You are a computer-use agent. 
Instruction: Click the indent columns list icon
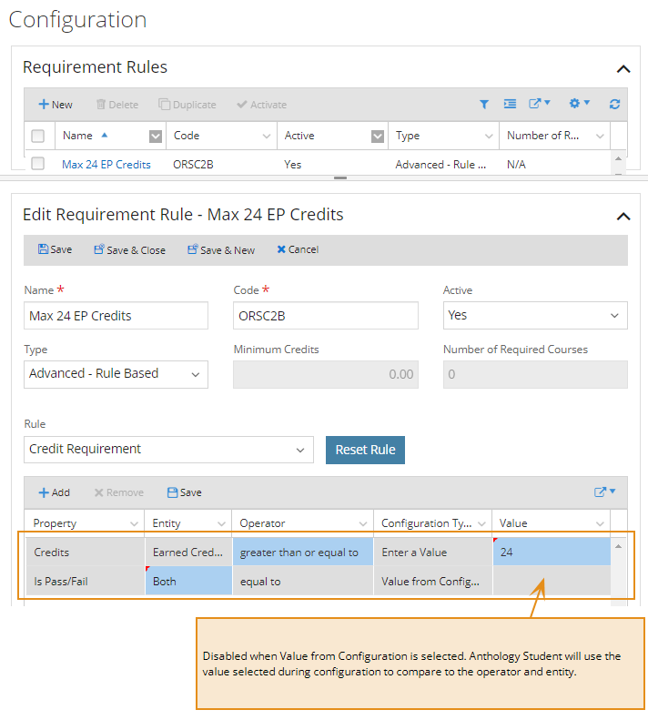(x=510, y=104)
